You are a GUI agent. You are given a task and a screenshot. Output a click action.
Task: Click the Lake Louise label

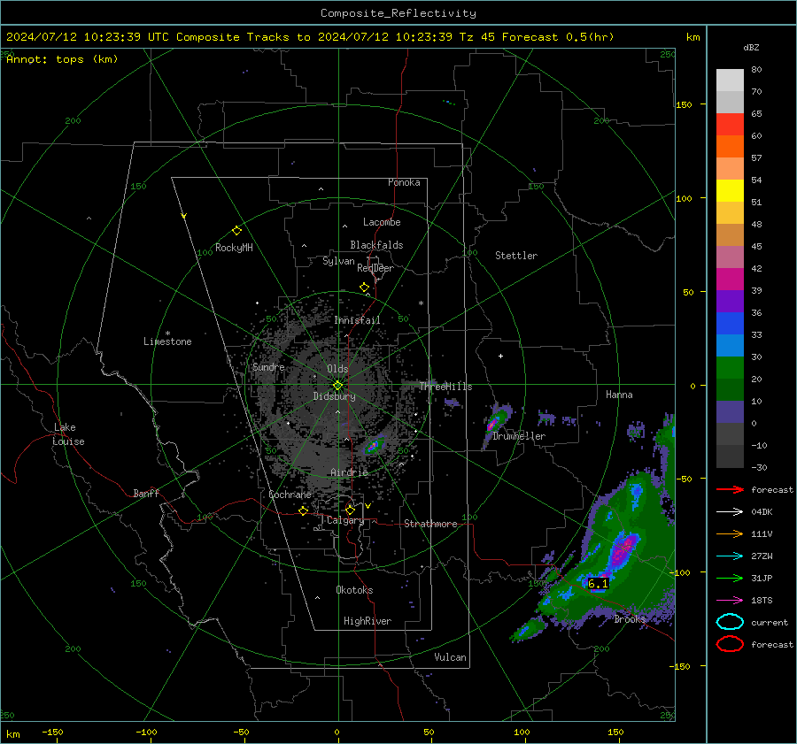68,434
